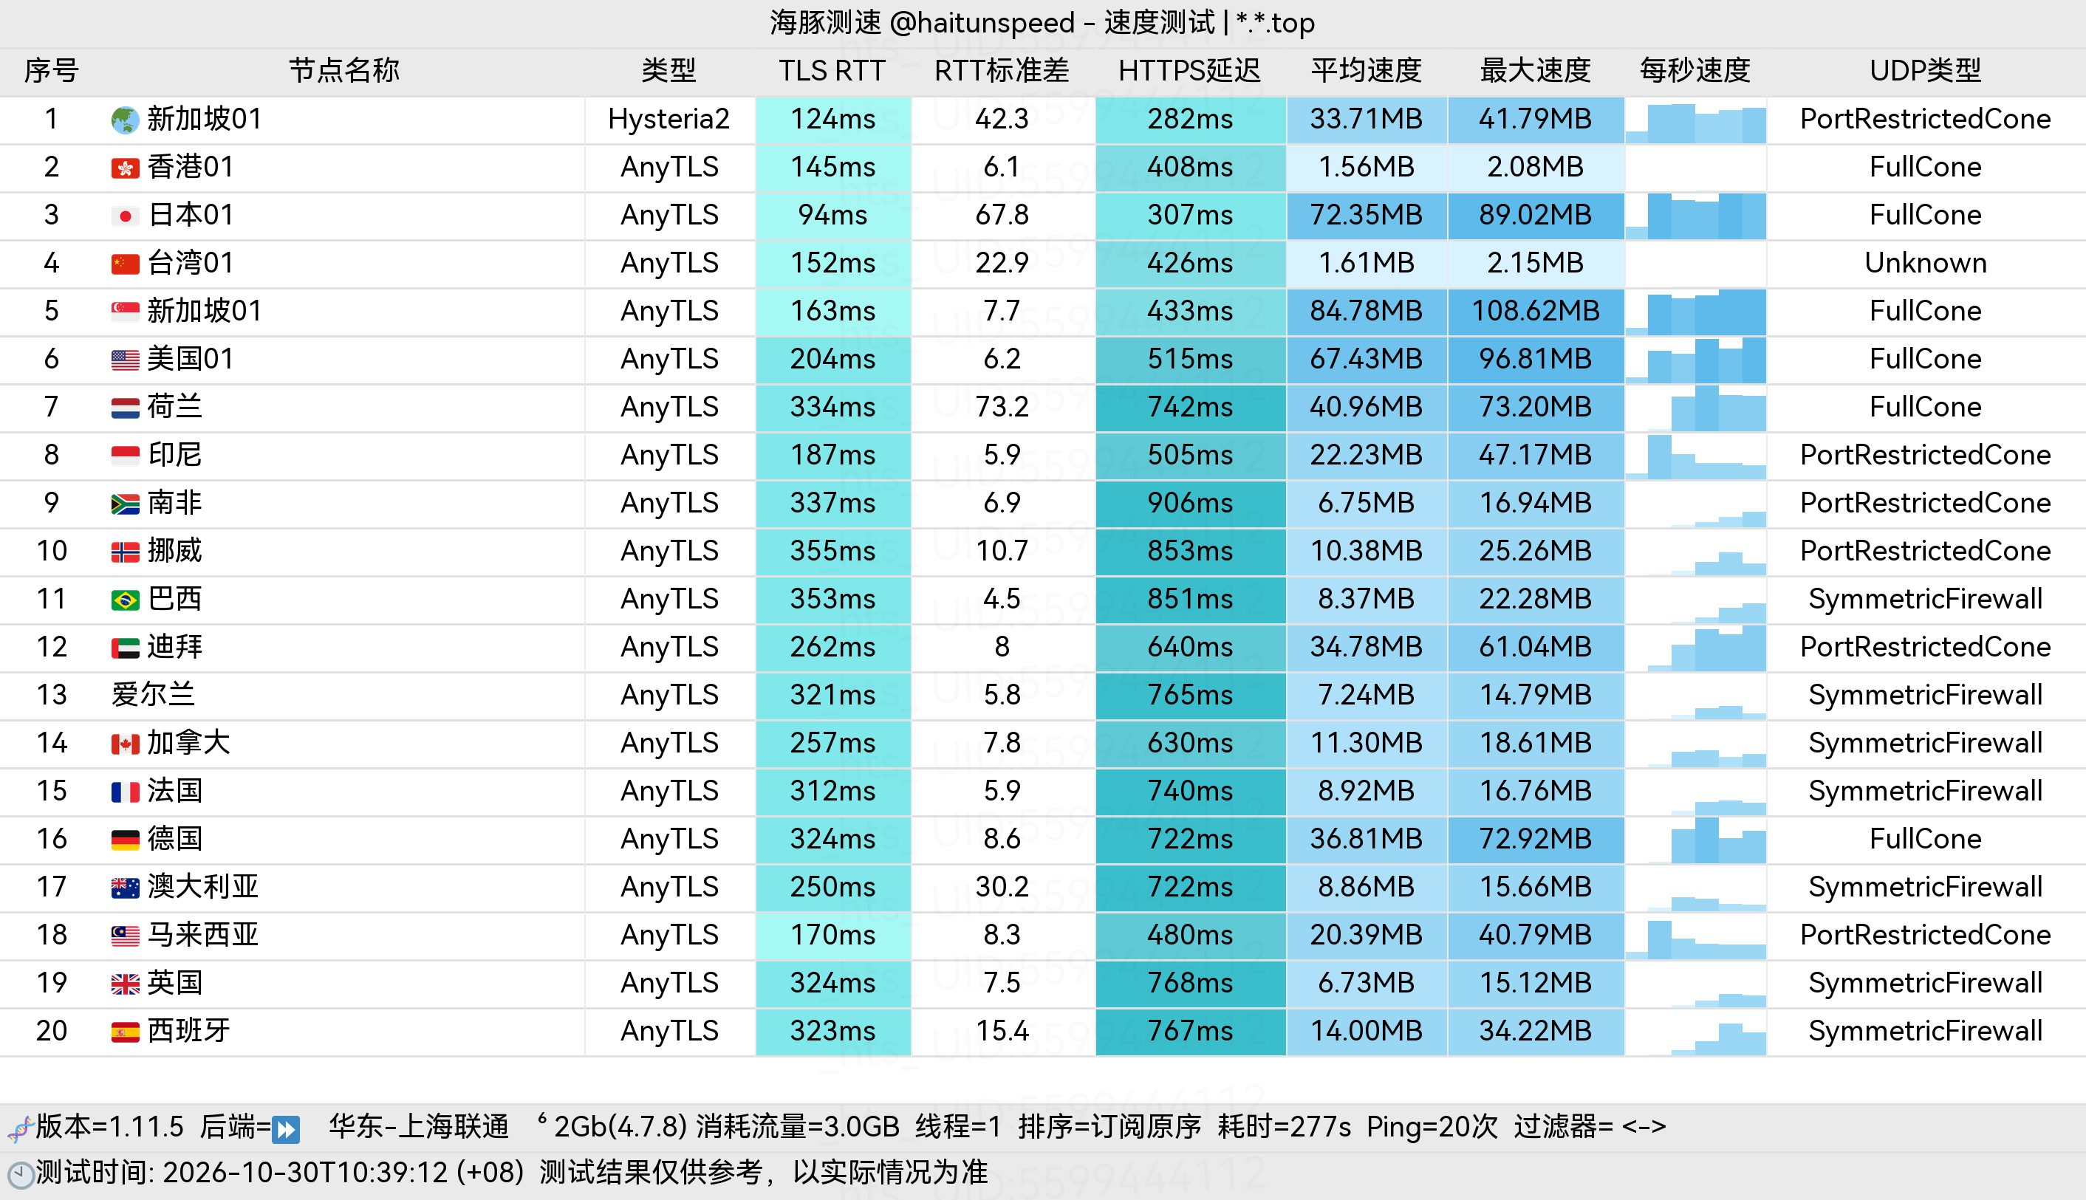This screenshot has width=2086, height=1200.
Task: Click the Japan flag icon for 日本01
Action: (x=124, y=216)
